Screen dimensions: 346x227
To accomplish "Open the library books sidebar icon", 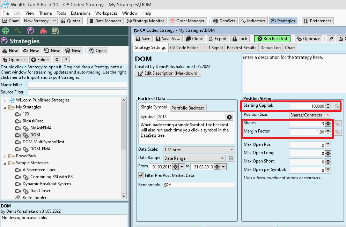I will 56,31.
